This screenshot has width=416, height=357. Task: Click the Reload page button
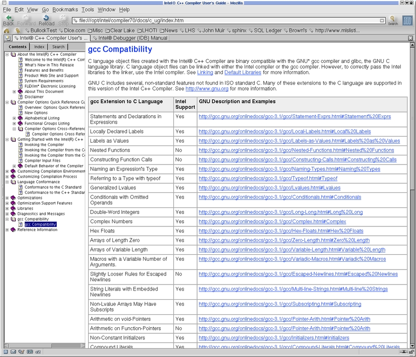pos(47,20)
